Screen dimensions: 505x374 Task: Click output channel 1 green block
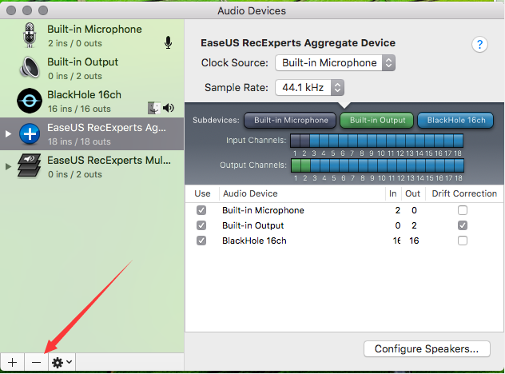tap(296, 165)
